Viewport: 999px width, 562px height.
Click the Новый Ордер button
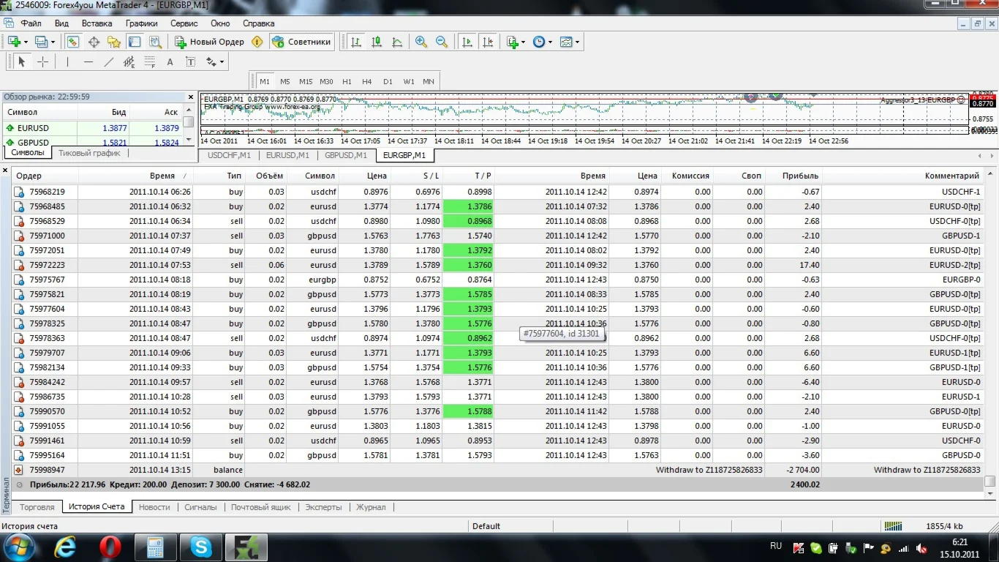[209, 42]
